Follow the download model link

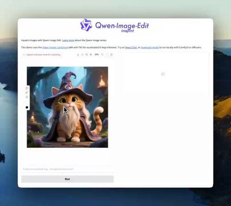coord(150,48)
